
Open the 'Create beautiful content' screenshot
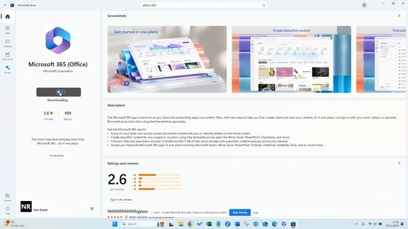pos(291,59)
